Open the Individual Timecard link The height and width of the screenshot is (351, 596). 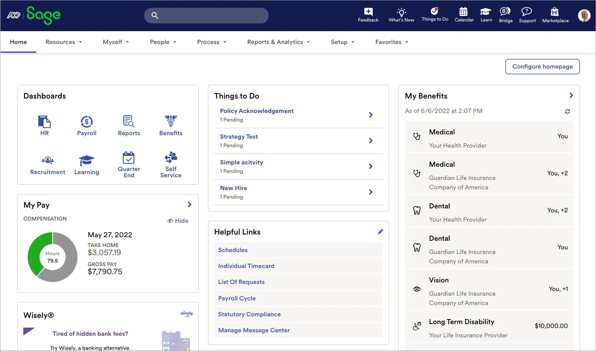pos(246,266)
